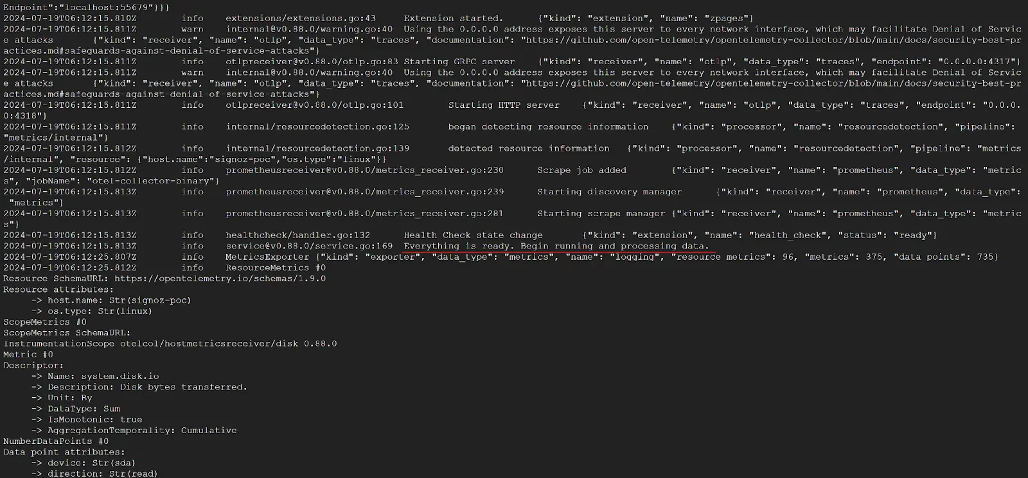Click the "zpages" extension name
This screenshot has height=478, width=1028.
pos(725,18)
